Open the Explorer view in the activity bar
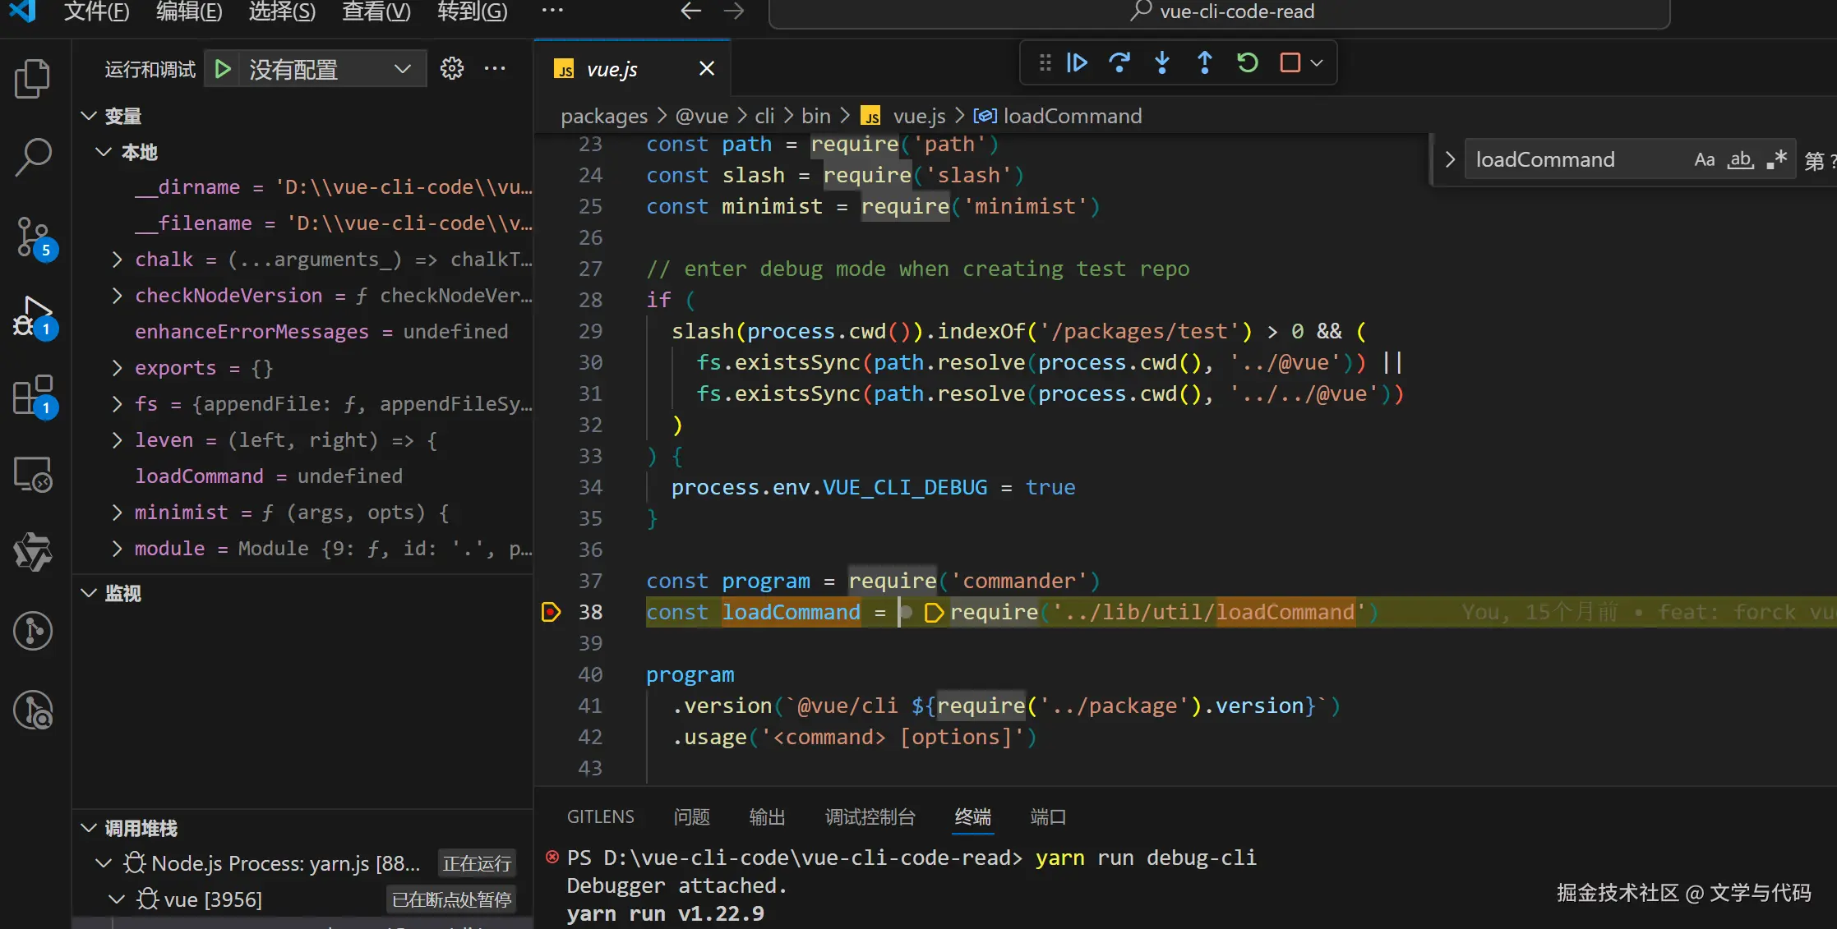 (33, 79)
